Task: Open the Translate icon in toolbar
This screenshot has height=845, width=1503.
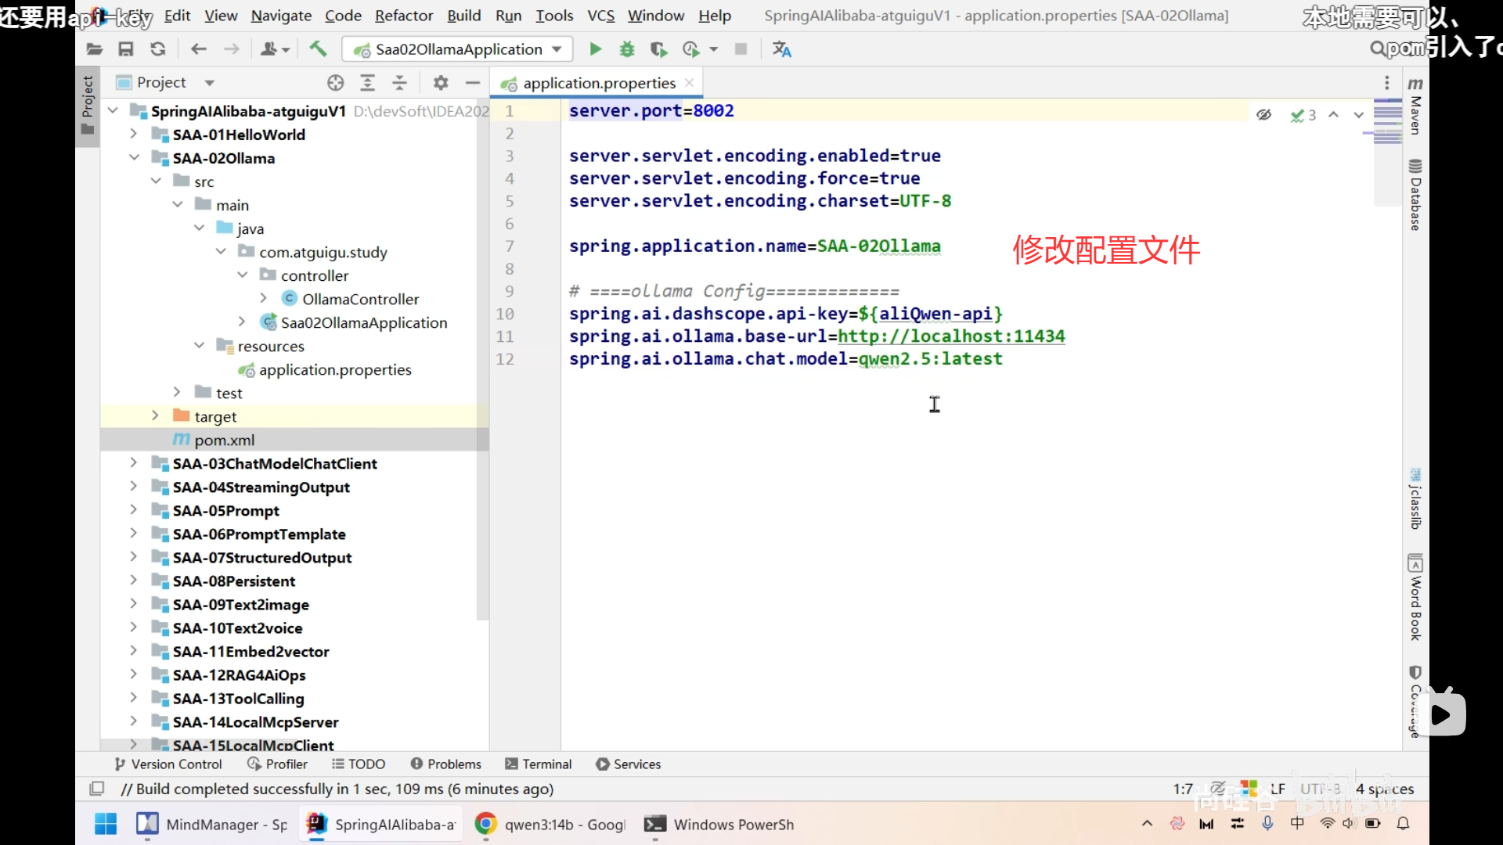Action: [x=781, y=49]
